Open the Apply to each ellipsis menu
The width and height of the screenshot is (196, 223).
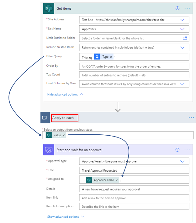point(191,118)
